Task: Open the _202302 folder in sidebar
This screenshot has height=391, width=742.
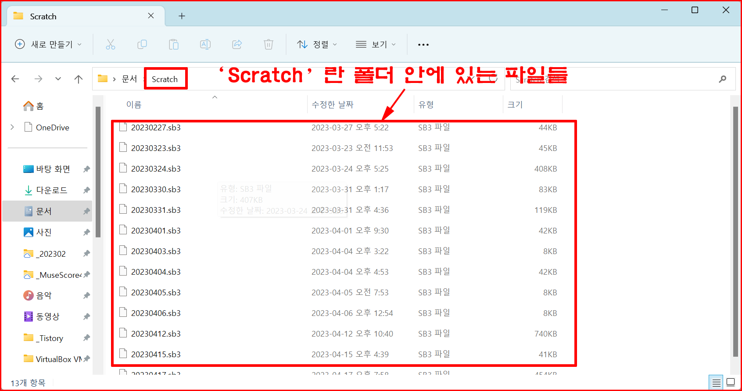Action: [44, 254]
